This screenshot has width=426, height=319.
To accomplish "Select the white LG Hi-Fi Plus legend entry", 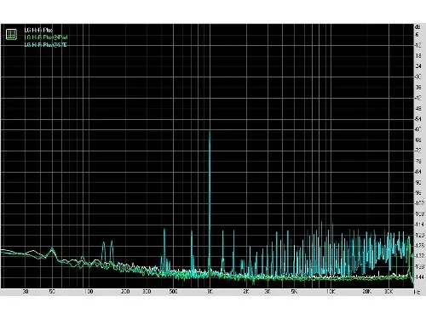I will coord(38,30).
